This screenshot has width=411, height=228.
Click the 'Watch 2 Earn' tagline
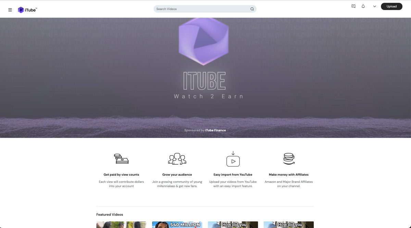click(x=209, y=96)
